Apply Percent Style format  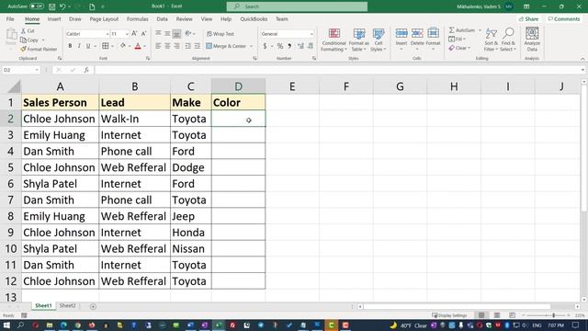pos(280,46)
